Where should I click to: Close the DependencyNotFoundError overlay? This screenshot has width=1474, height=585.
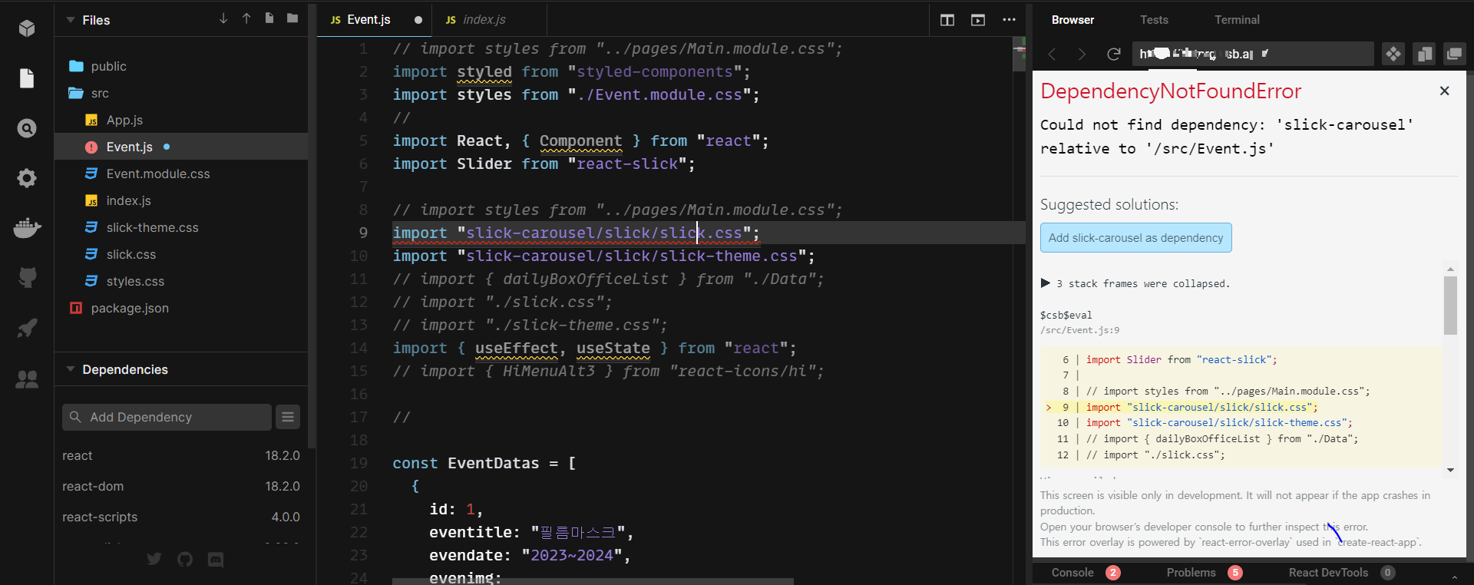[1444, 91]
